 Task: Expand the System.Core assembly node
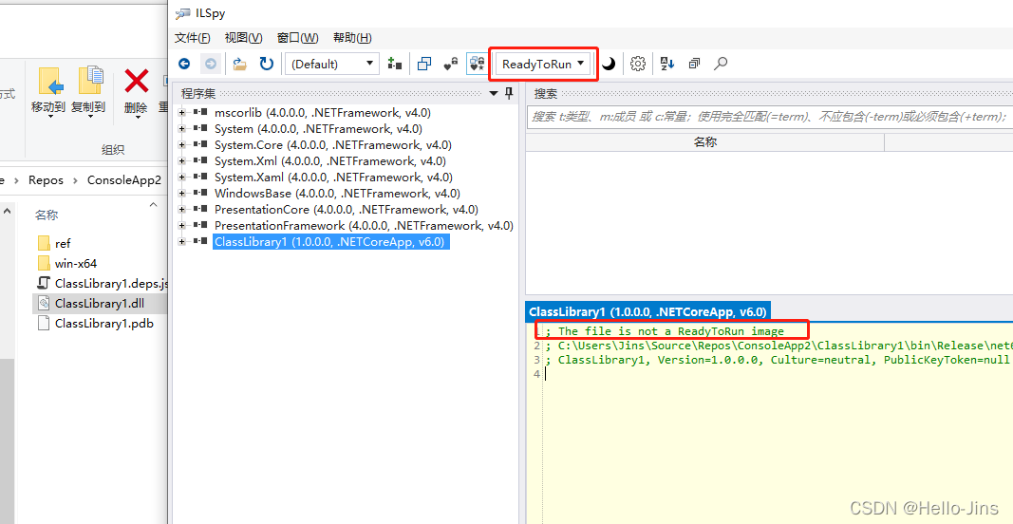point(182,144)
